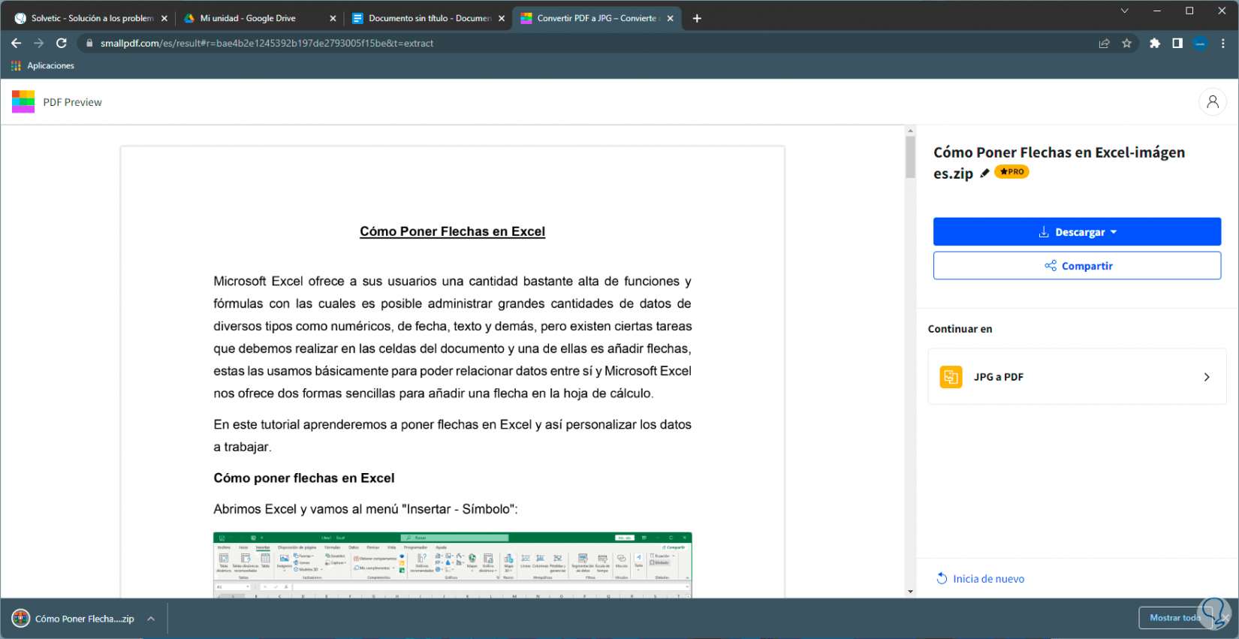
Task: Click the preview scrollbar thumb
Action: [910, 156]
